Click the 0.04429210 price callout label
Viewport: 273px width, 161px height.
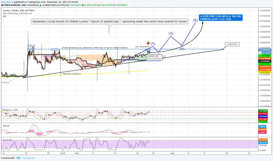click(232, 44)
